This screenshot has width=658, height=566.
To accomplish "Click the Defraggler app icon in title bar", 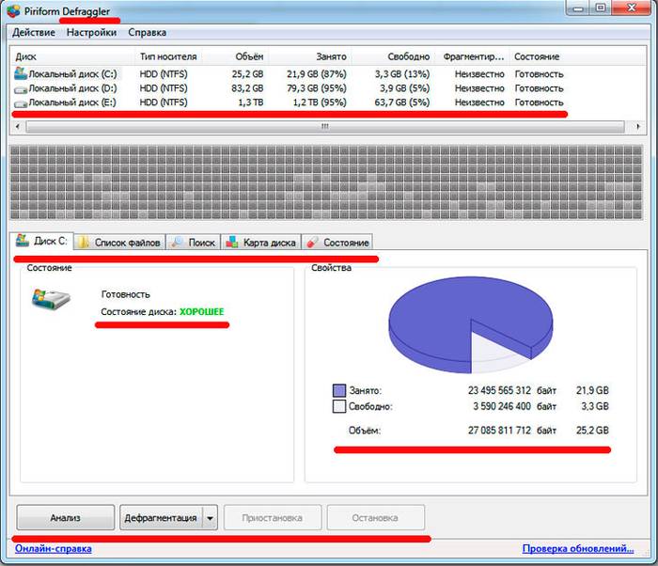I will tap(13, 10).
